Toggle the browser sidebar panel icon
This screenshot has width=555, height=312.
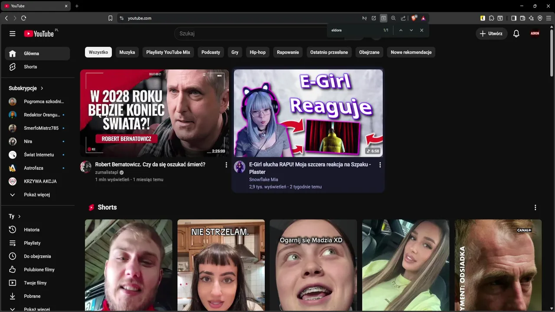pyautogui.click(x=513, y=18)
